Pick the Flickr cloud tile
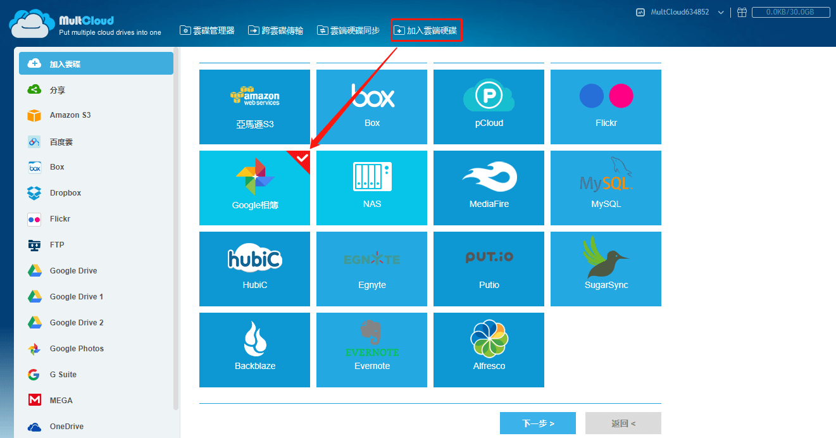 606,107
